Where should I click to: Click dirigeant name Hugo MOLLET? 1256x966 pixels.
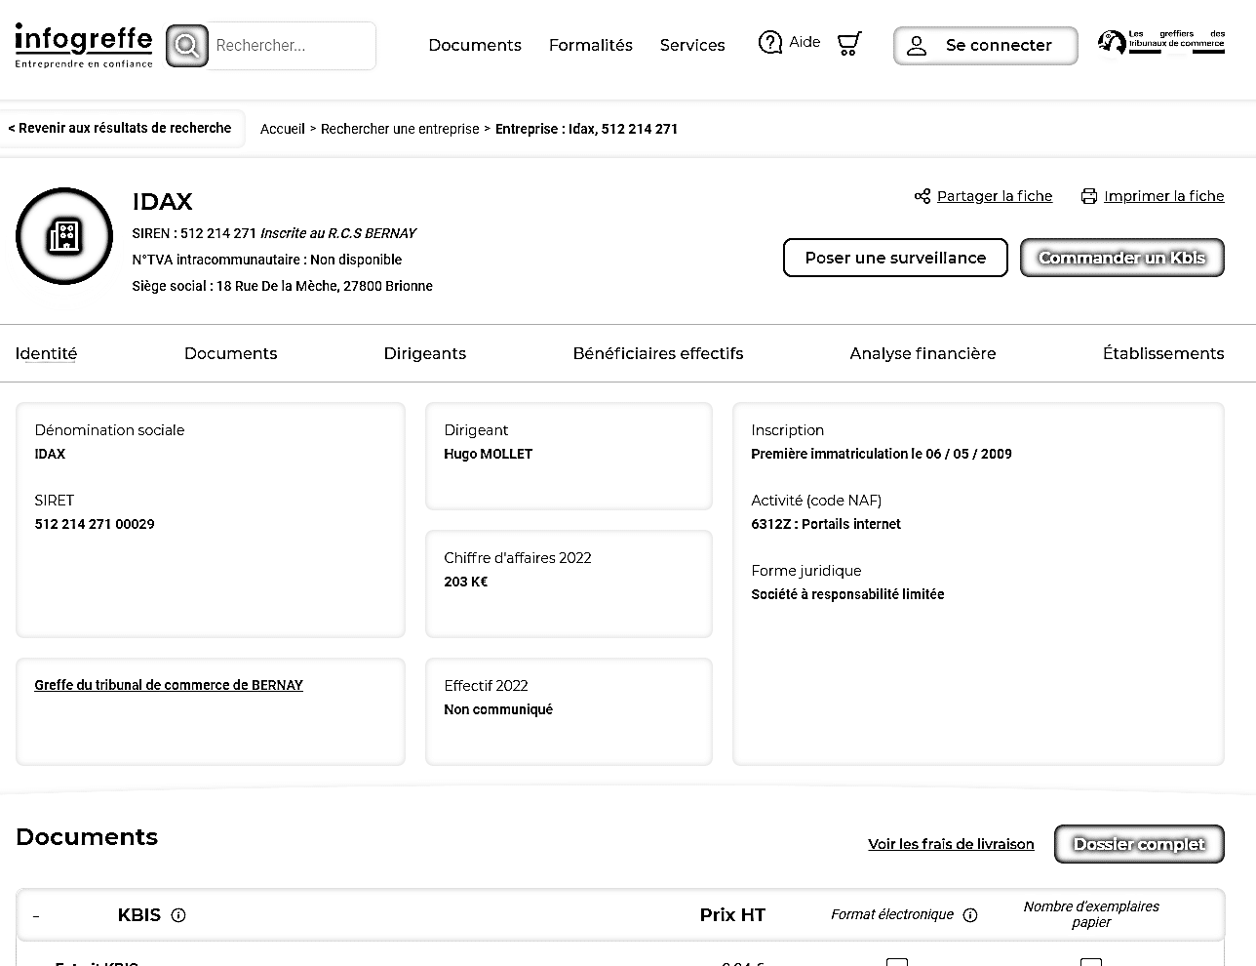(x=489, y=454)
